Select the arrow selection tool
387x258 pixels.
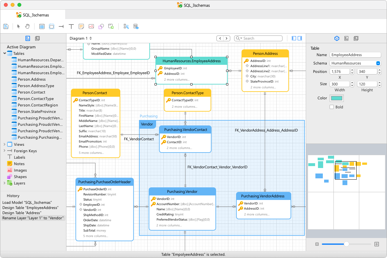[18, 26]
